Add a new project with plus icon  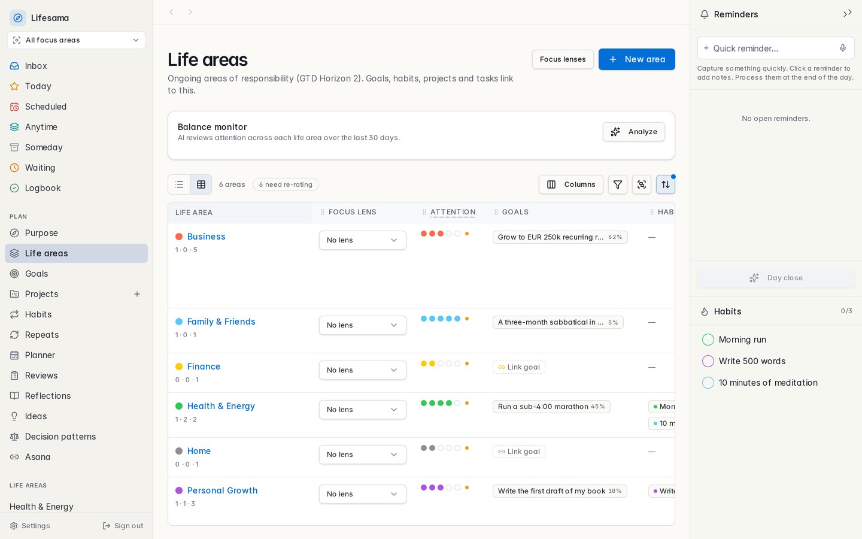(x=137, y=294)
